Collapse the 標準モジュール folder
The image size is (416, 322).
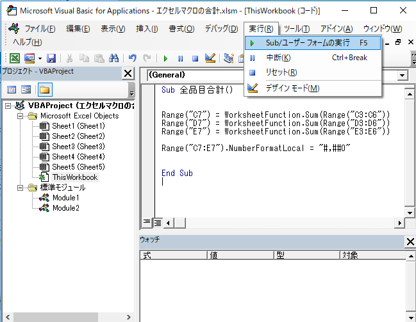[20, 188]
